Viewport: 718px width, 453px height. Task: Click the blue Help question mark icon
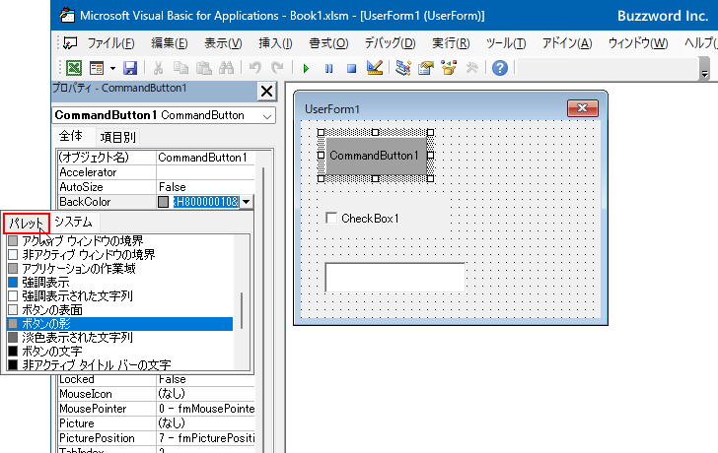coord(500,68)
